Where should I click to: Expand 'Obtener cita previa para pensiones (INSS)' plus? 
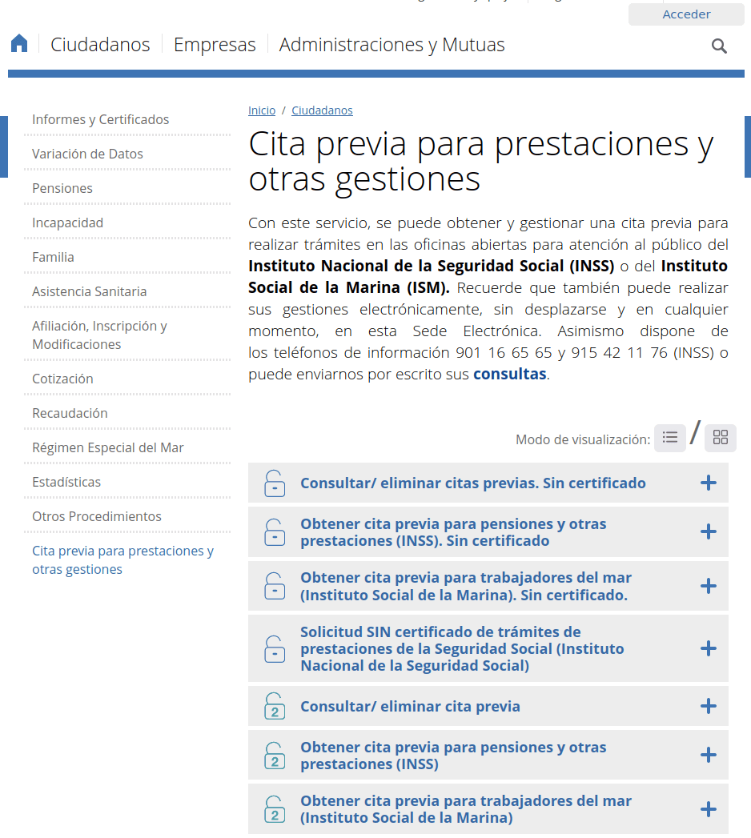(x=709, y=756)
